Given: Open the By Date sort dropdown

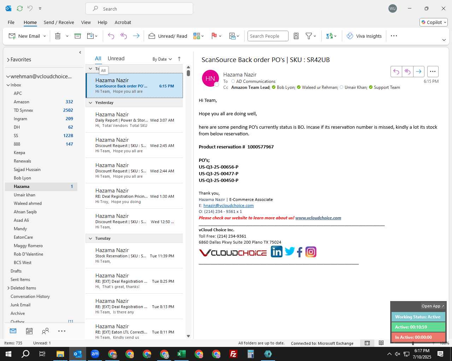Looking at the screenshot, I should tap(162, 59).
